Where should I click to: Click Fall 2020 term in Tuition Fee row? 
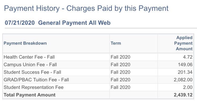pyautogui.click(x=120, y=80)
